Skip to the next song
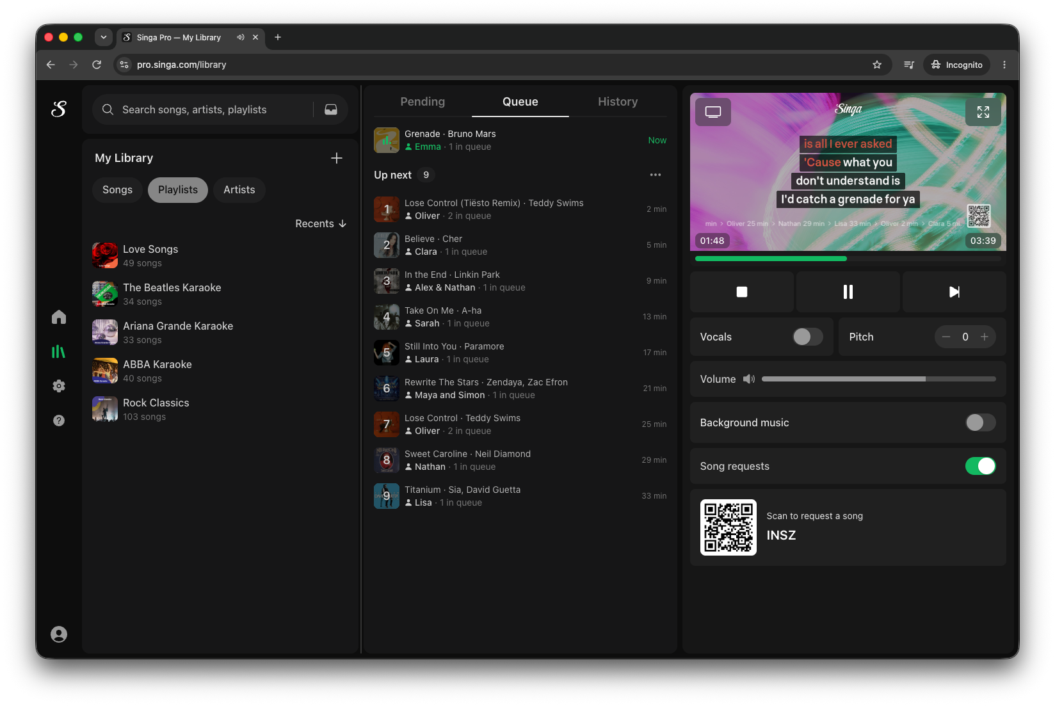Viewport: 1055px width, 706px height. [954, 292]
